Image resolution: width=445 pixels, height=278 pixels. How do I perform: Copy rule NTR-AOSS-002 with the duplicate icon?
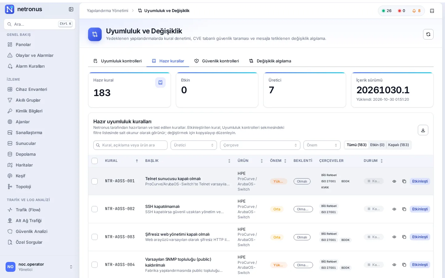pyautogui.click(x=404, y=209)
